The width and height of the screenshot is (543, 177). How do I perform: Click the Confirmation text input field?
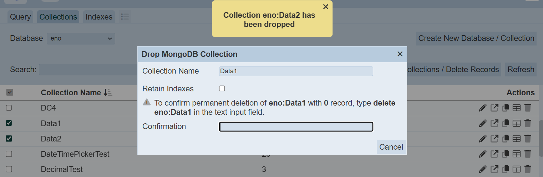coord(296,127)
